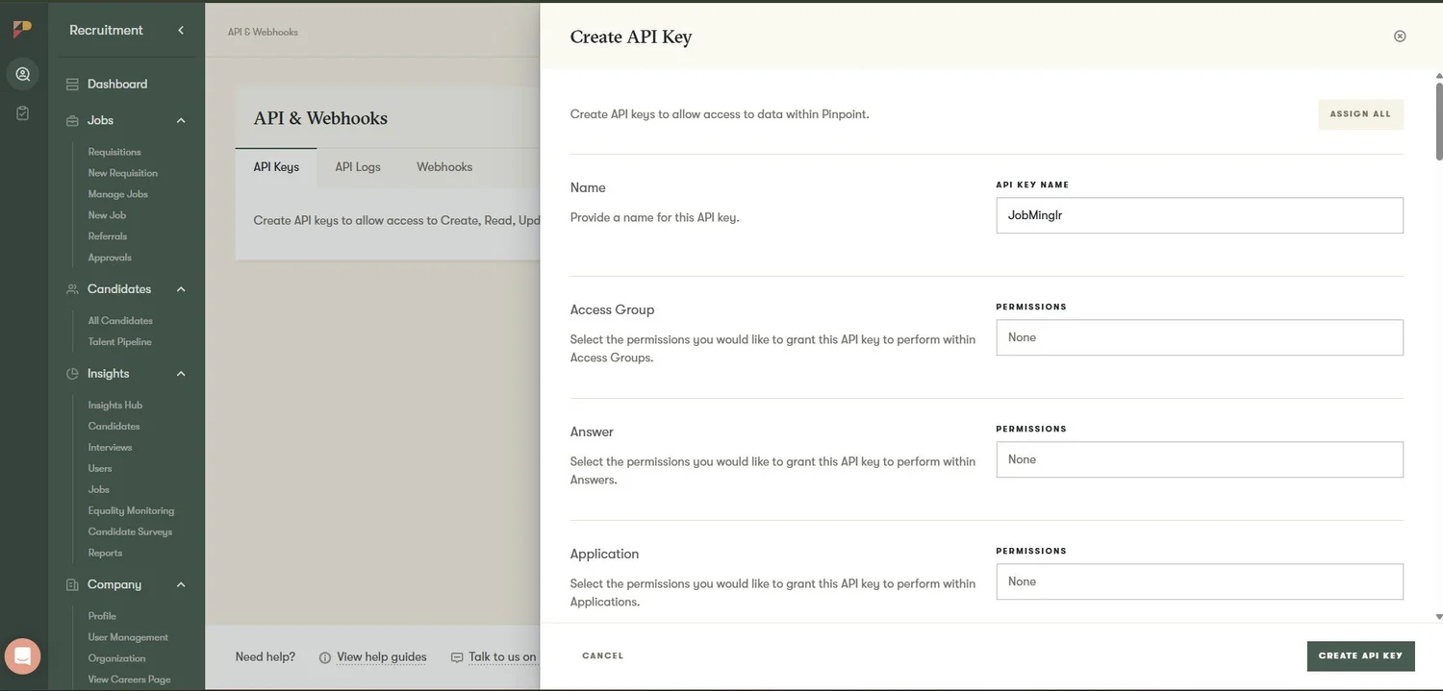Click the ASSIGN ALL button

[1359, 113]
